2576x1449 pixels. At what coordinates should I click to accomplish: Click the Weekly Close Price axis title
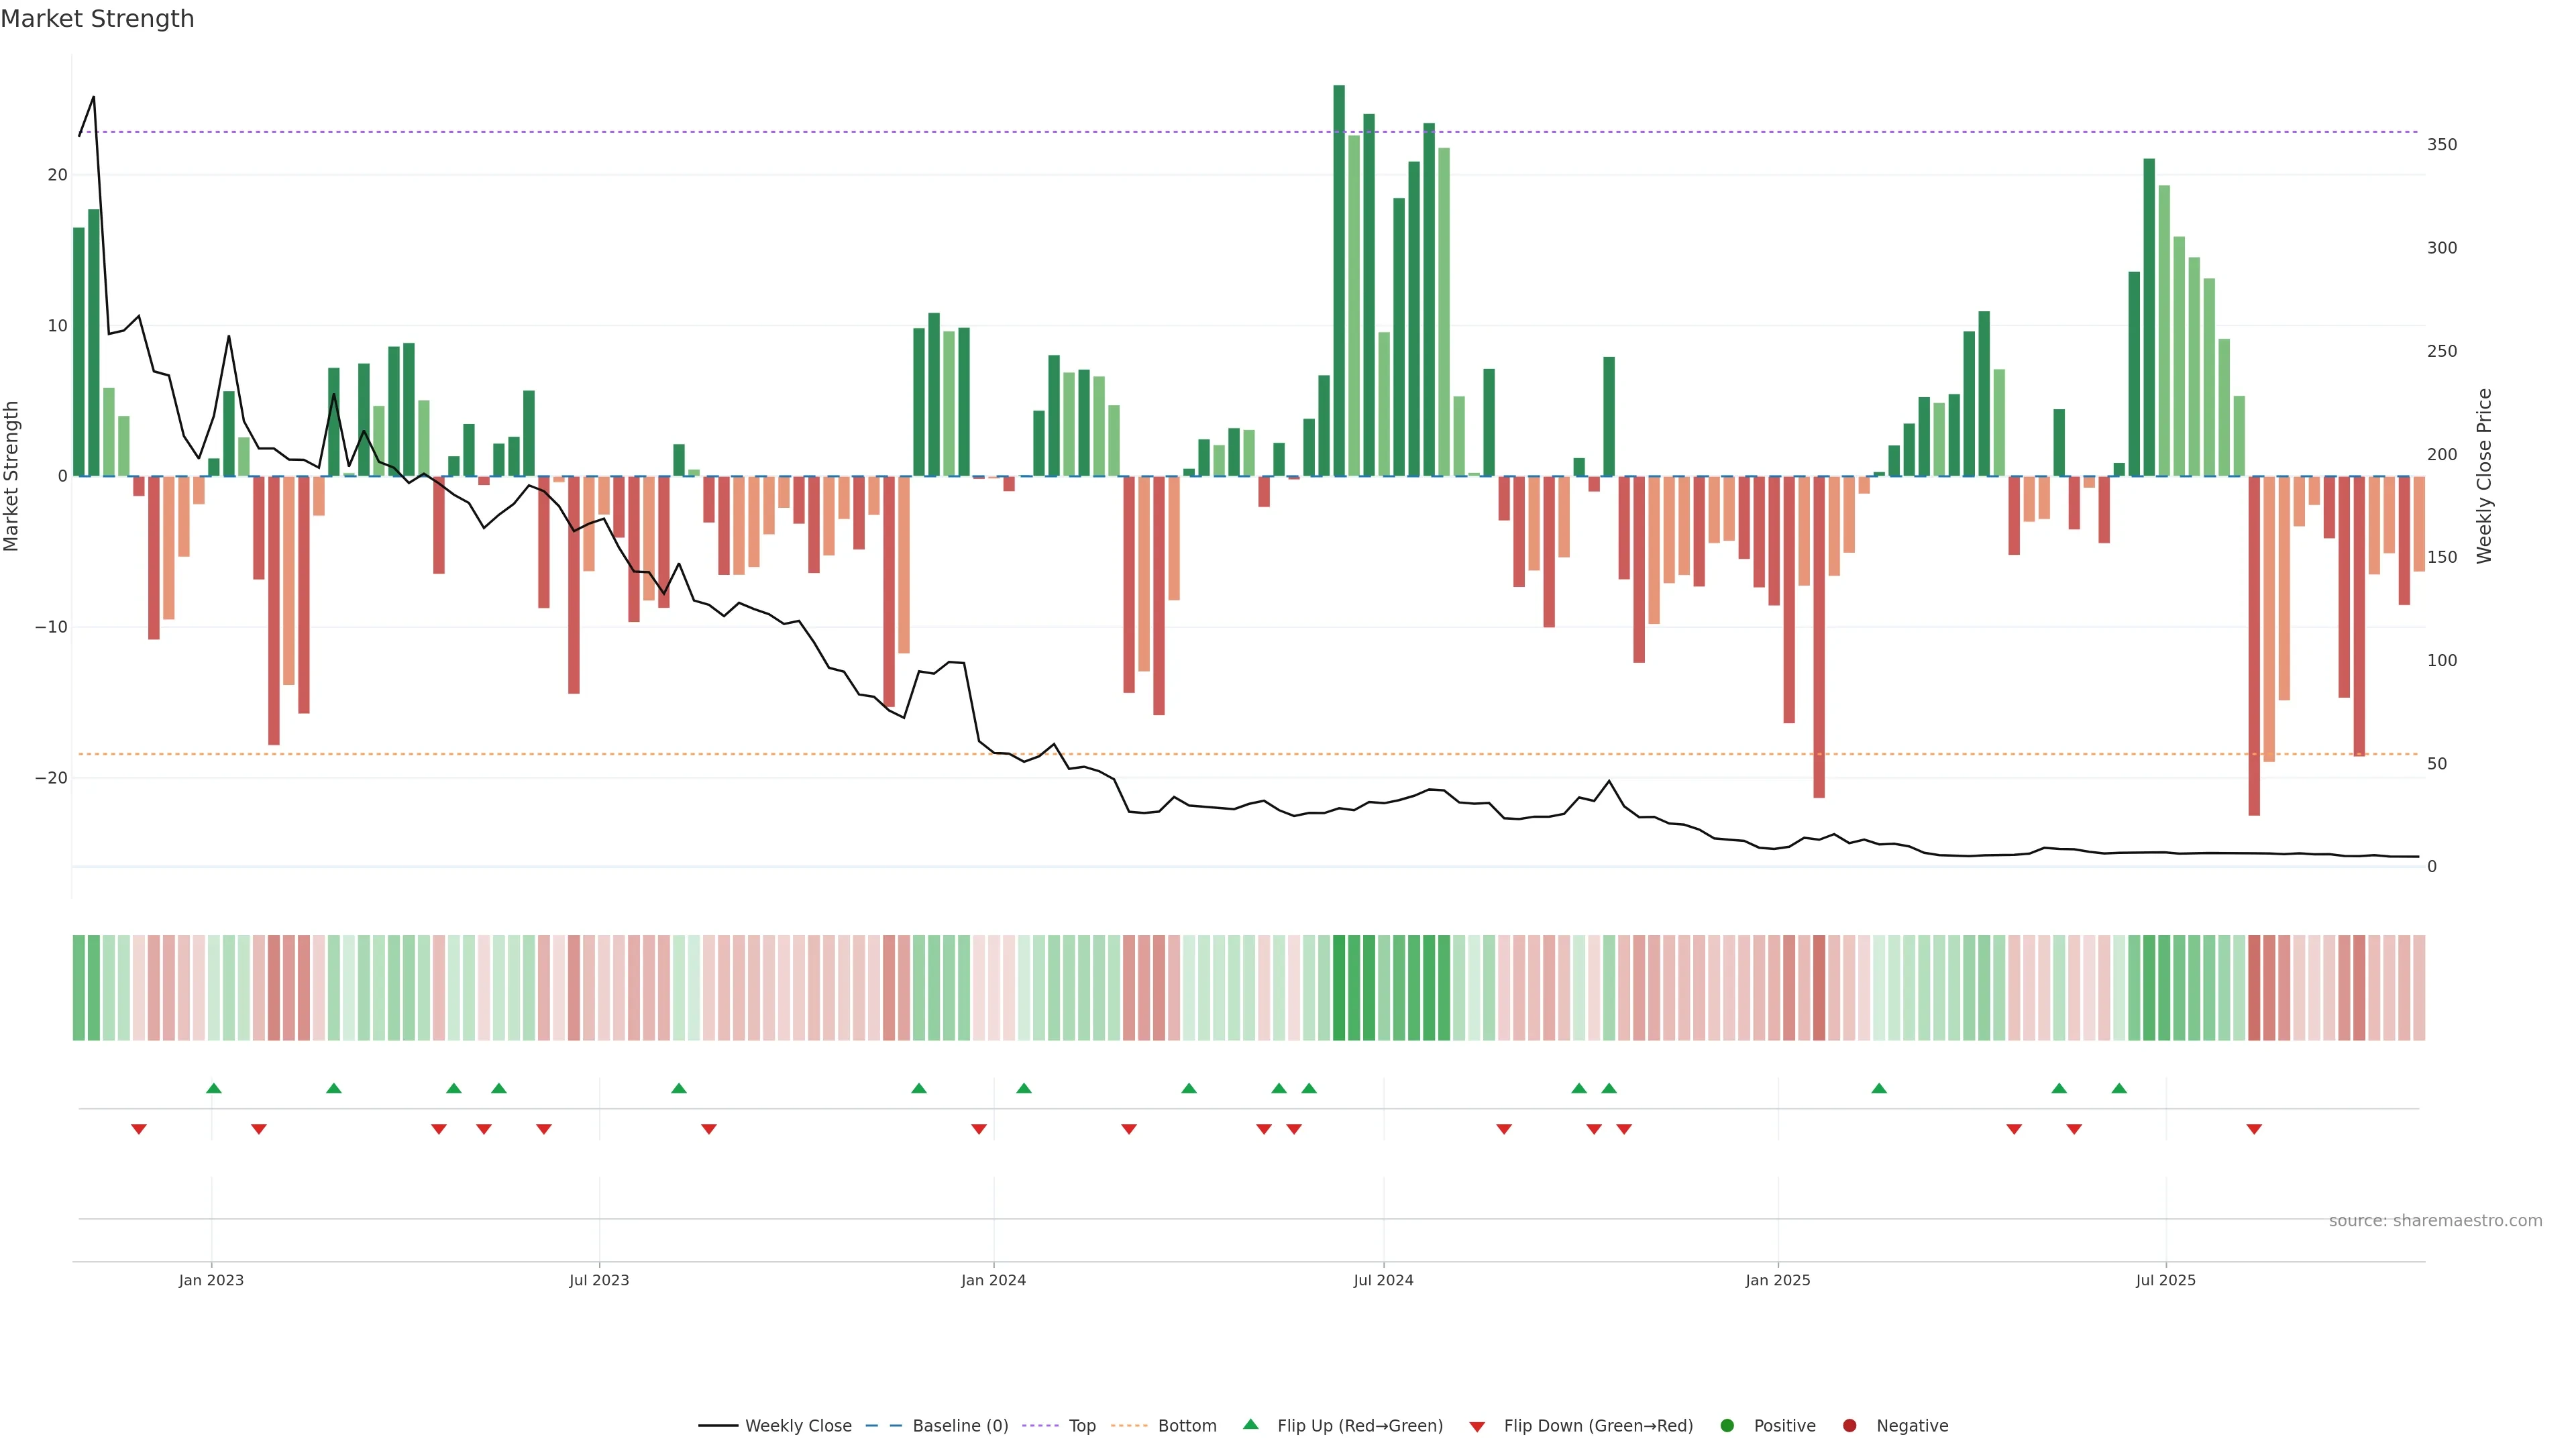pyautogui.click(x=2484, y=476)
